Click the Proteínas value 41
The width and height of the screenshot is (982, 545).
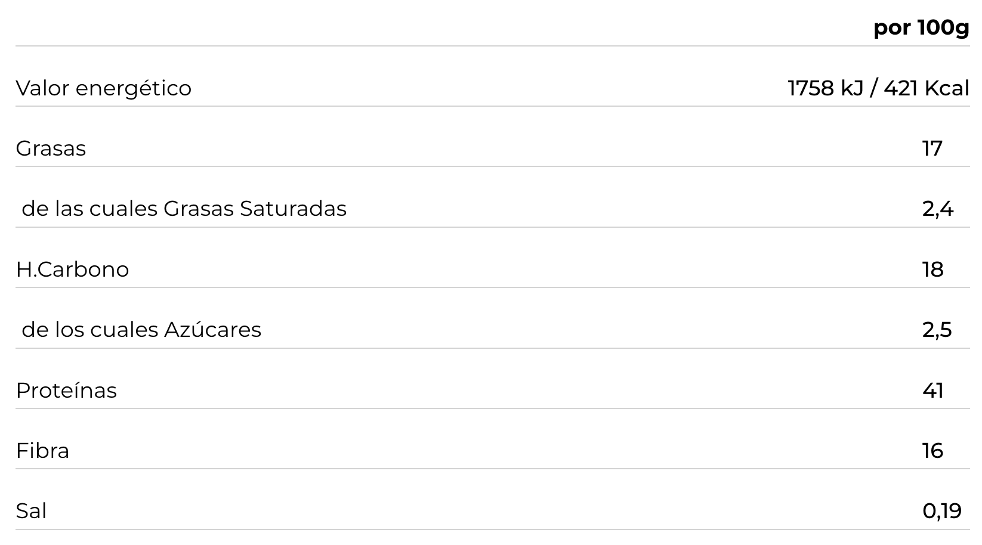(x=932, y=391)
